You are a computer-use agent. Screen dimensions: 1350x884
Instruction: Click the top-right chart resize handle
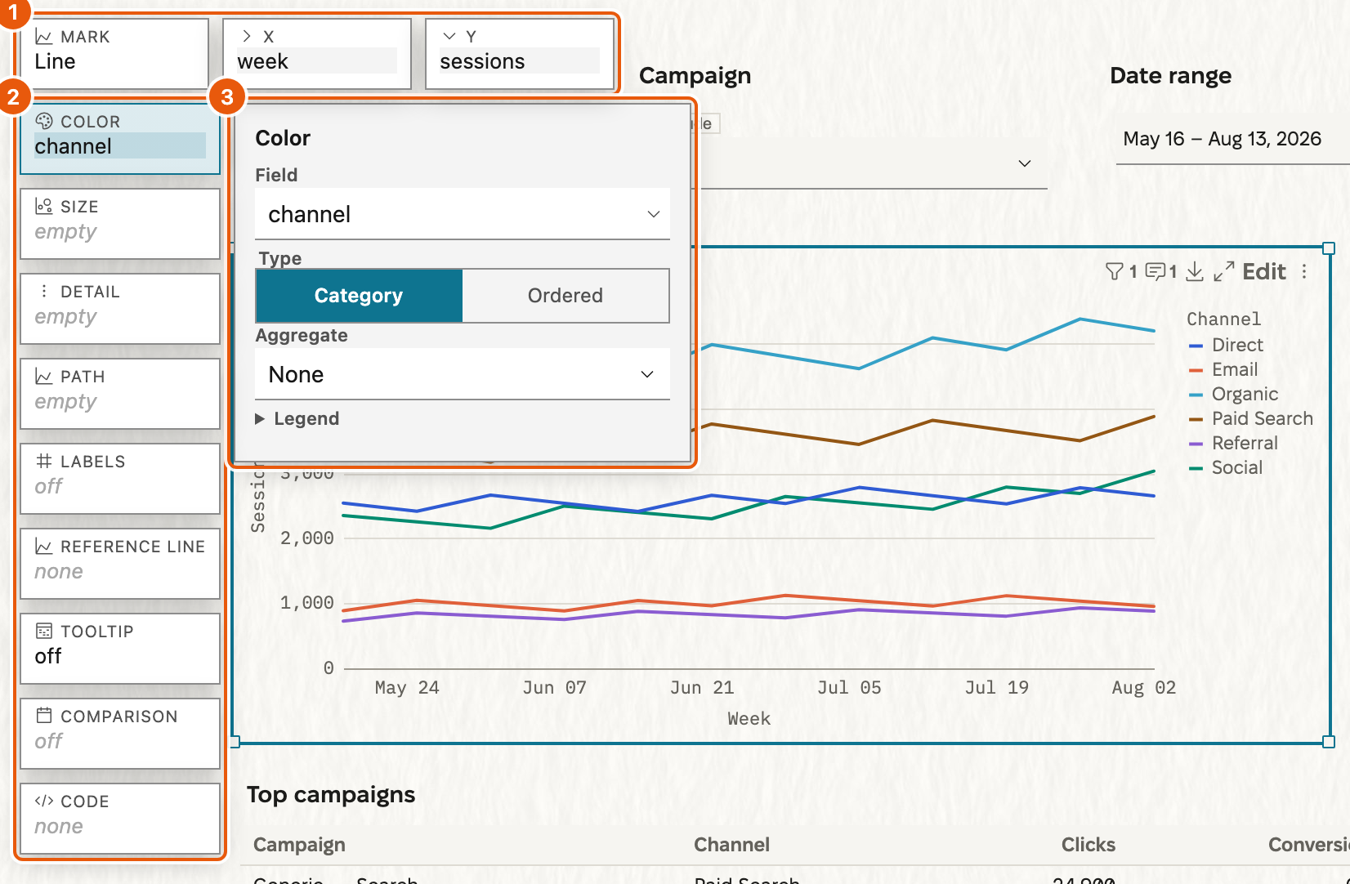[1329, 248]
